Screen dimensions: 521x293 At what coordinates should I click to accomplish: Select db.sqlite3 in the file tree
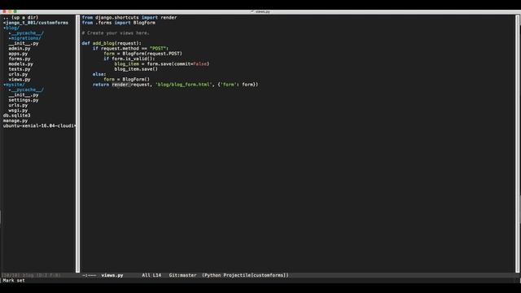(16, 116)
